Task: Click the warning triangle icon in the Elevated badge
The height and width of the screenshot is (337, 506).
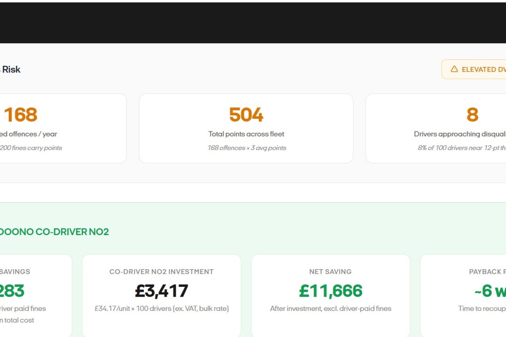Action: [x=454, y=69]
